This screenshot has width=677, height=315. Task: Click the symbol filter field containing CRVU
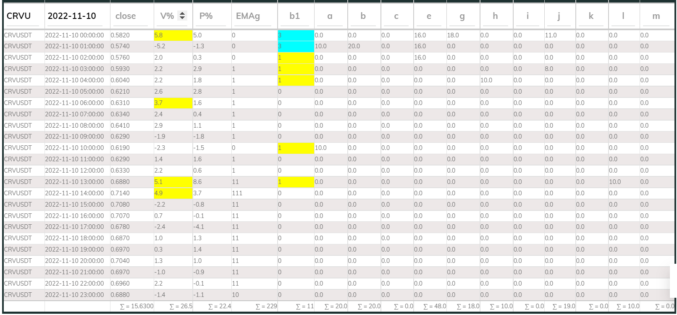click(x=23, y=16)
